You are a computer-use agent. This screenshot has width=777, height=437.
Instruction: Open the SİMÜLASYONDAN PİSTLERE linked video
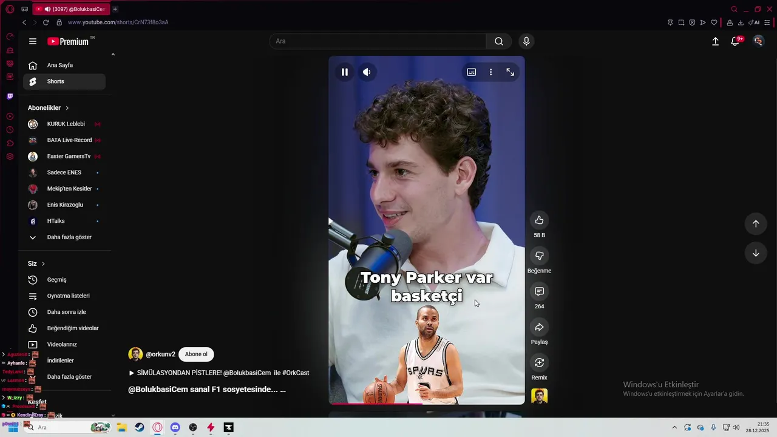pos(219,373)
